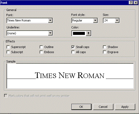This screenshot has height=114, width=139.
Task: Expand the Underline dropdown arrow
Action: 50,33
